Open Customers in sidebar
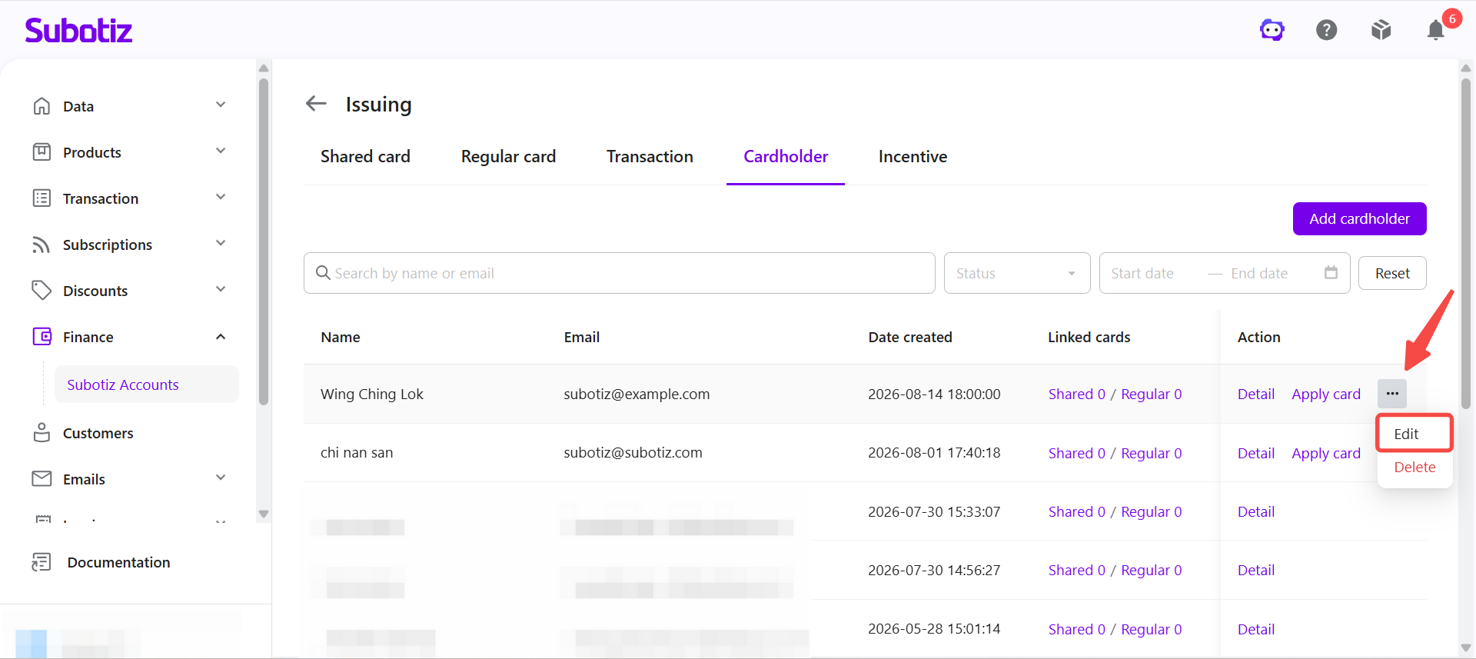The width and height of the screenshot is (1476, 659). click(x=98, y=433)
